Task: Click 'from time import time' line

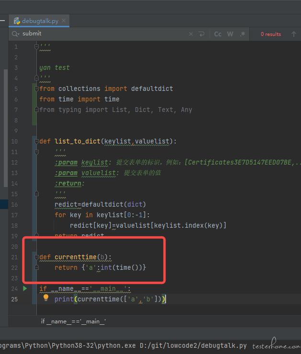Action: [79, 99]
